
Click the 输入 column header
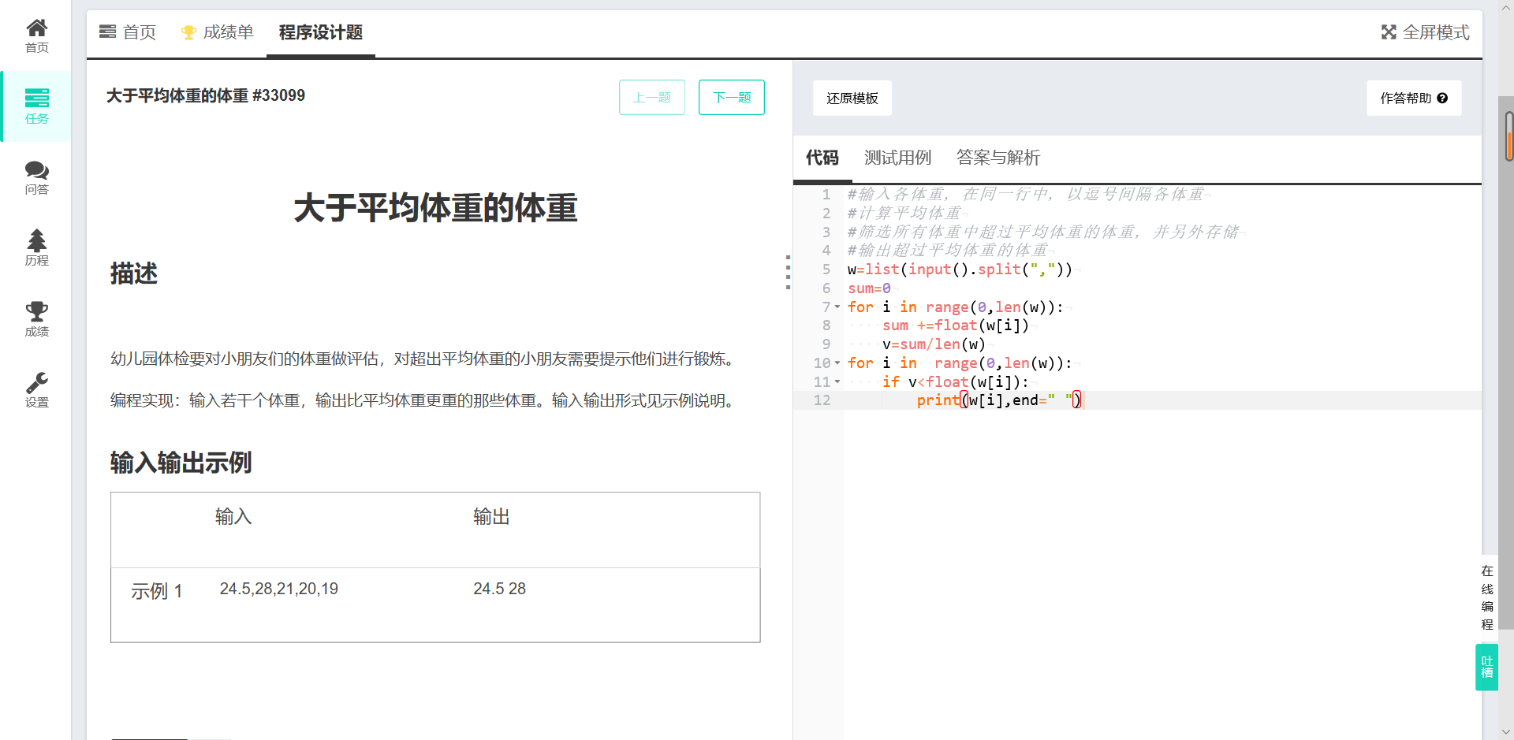pyautogui.click(x=233, y=517)
